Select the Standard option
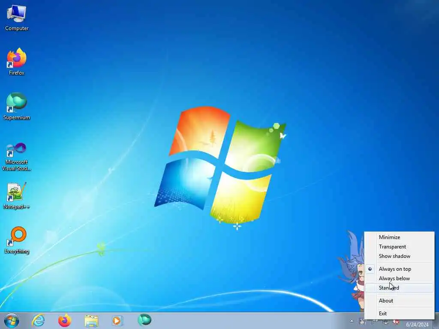Viewport: 439px width, 329px height. tap(399, 288)
